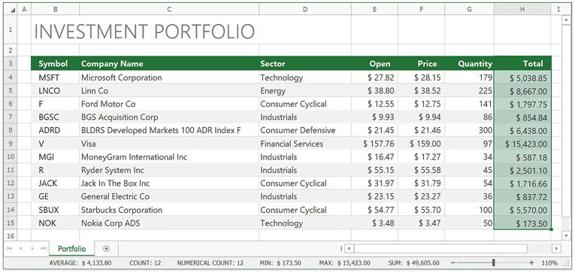Select column H header
575x273 pixels.
522,10
